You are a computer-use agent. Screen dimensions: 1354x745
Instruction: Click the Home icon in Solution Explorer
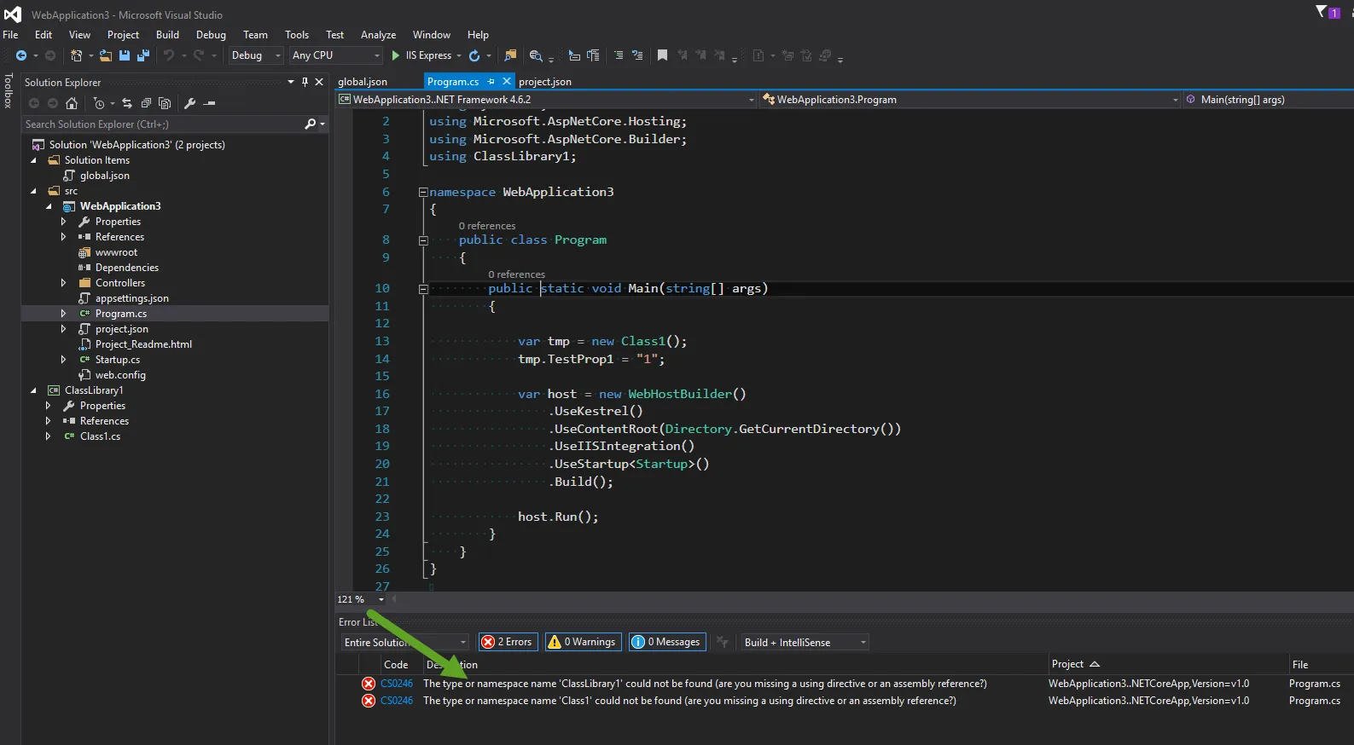tap(72, 103)
